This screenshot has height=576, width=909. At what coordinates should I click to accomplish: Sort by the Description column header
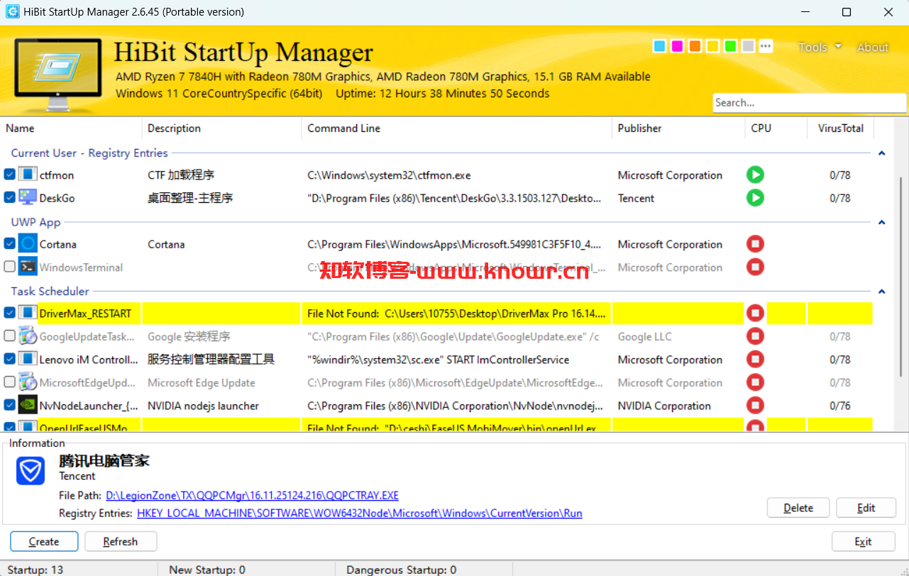(x=221, y=128)
